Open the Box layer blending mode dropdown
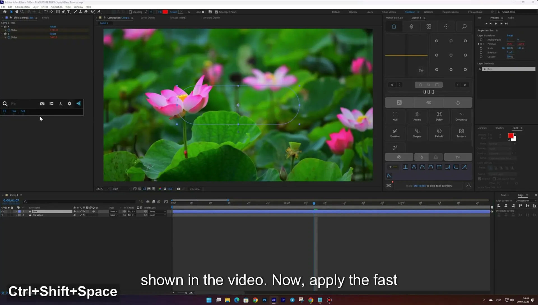The height and width of the screenshot is (305, 538). click(114, 211)
